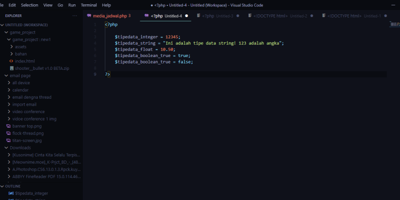This screenshot has width=400, height=200.
Task: Click the minimap in editor
Action: click(x=394, y=25)
